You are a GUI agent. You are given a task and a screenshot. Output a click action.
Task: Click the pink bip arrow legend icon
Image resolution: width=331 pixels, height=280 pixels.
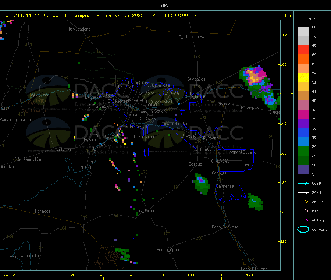click(x=303, y=211)
